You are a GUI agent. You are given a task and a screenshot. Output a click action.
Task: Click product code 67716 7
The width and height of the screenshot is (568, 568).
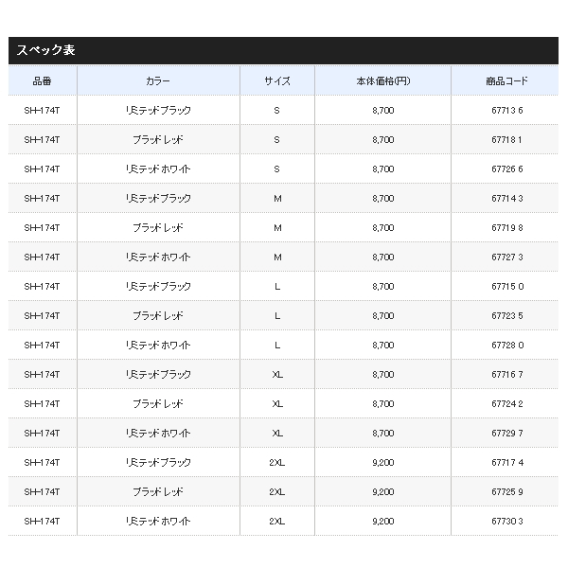point(507,375)
